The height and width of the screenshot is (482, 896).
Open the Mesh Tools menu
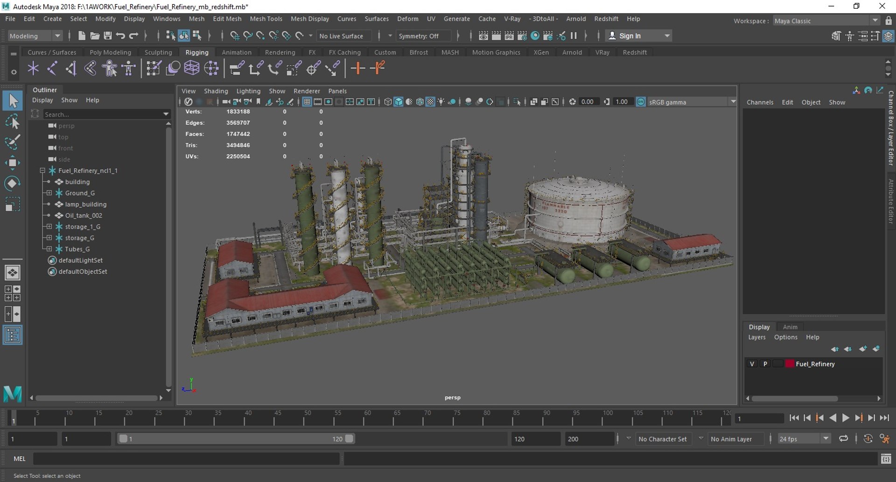pos(266,19)
